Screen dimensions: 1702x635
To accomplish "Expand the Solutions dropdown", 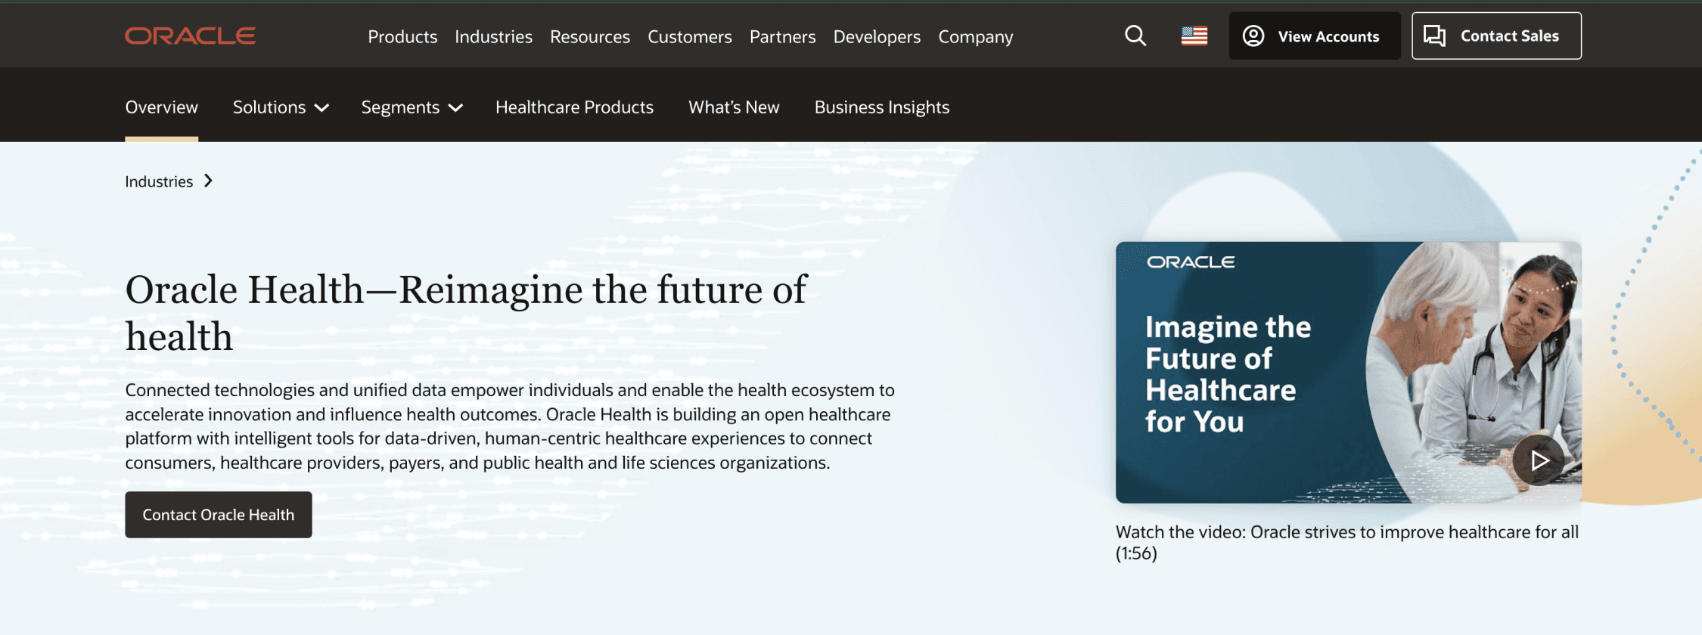I will (x=280, y=107).
